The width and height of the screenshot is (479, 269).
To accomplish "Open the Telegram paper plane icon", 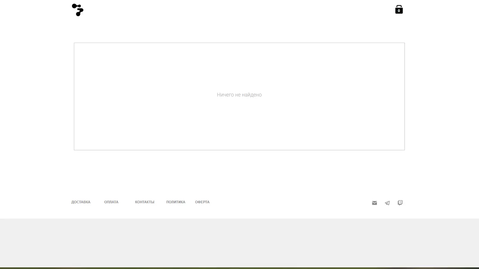I will [x=387, y=203].
